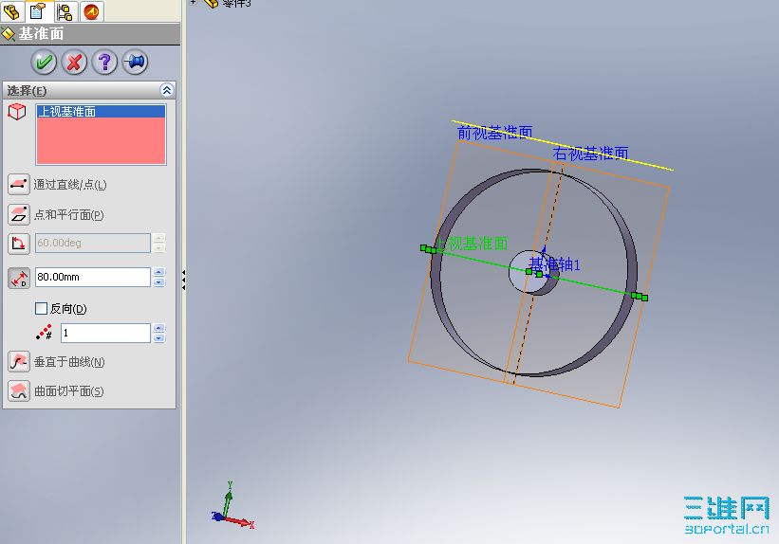This screenshot has width=779, height=544.
Task: Click the 垂直于曲线(N) label
Action: tap(69, 362)
